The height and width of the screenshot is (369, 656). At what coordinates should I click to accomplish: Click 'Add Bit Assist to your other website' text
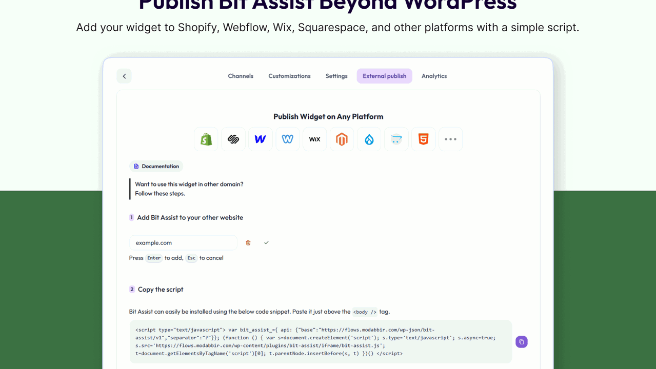point(190,217)
